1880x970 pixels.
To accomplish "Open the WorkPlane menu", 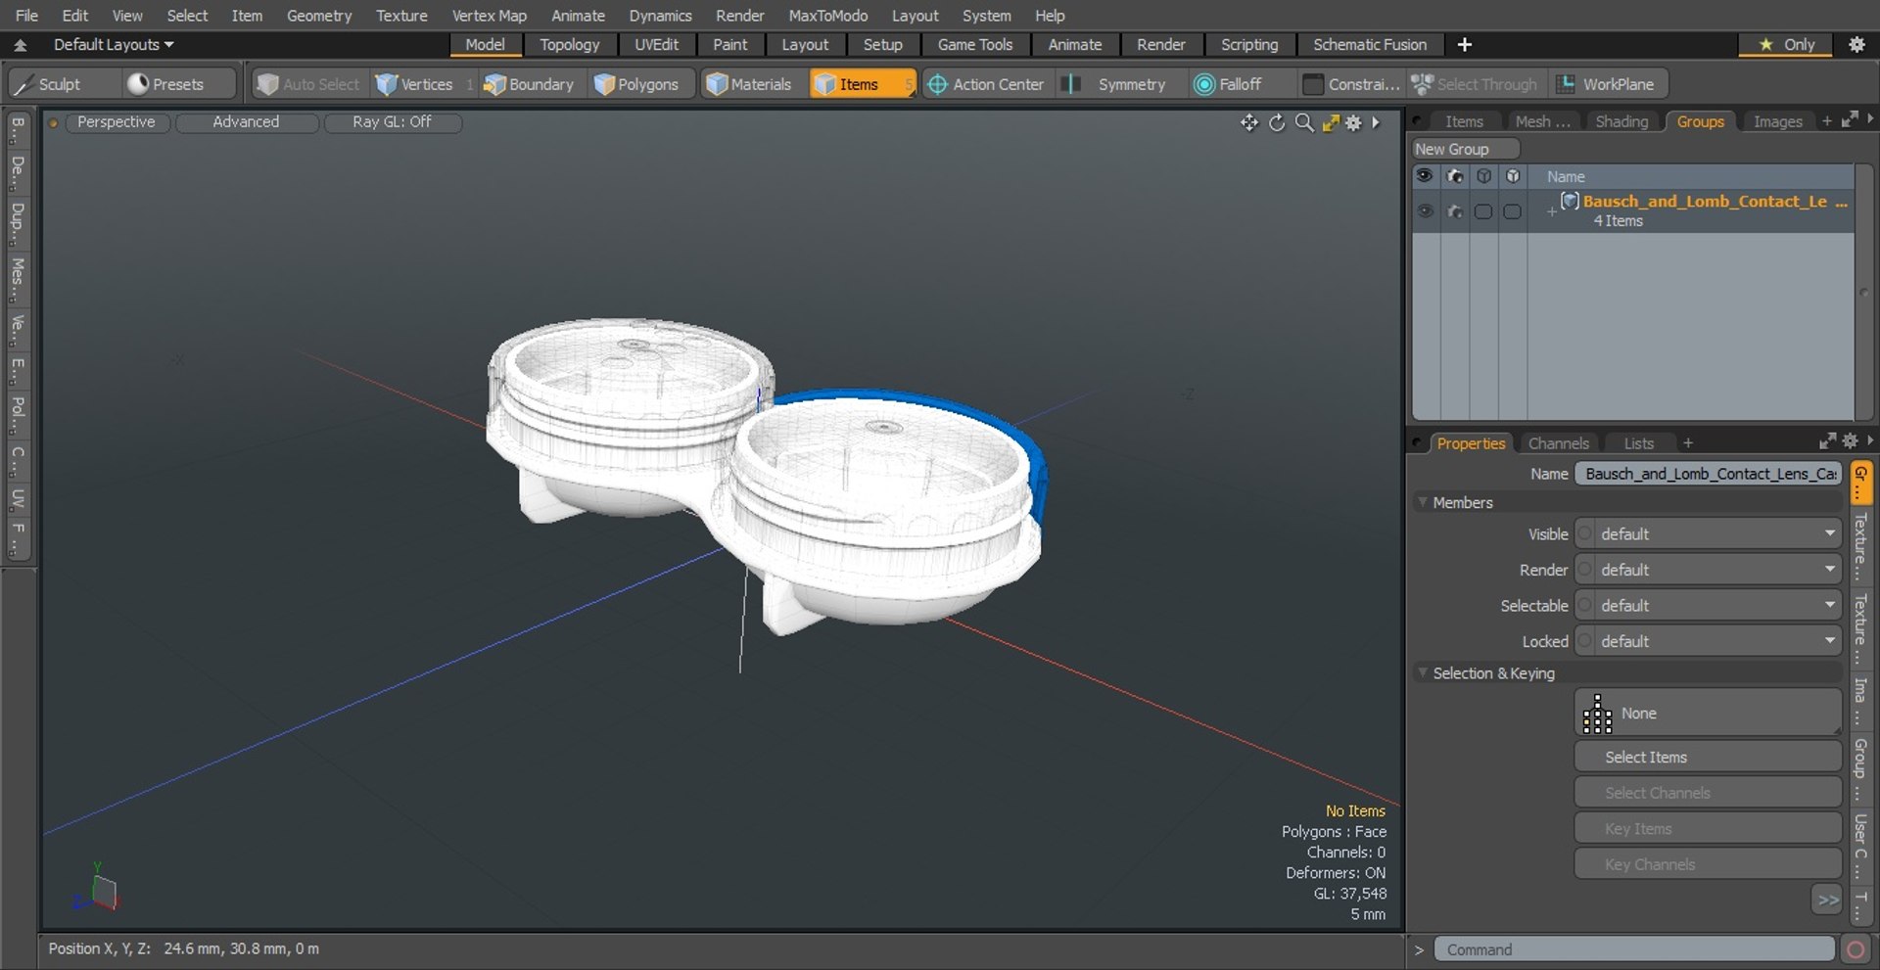I will coord(1608,84).
